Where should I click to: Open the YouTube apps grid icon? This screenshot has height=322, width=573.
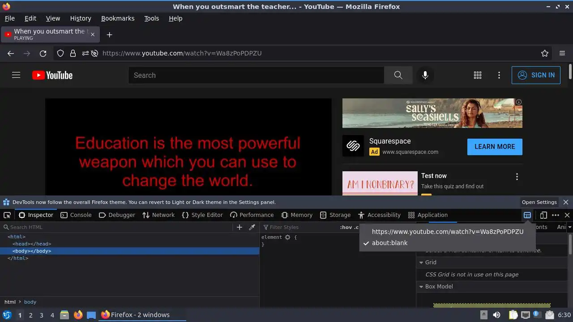(478, 75)
